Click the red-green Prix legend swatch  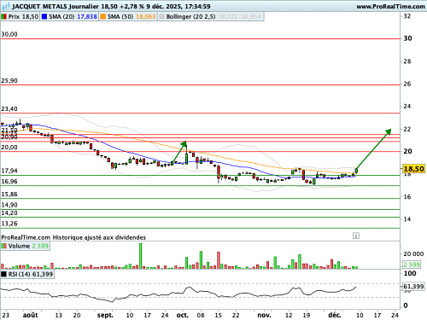[x=3, y=17]
